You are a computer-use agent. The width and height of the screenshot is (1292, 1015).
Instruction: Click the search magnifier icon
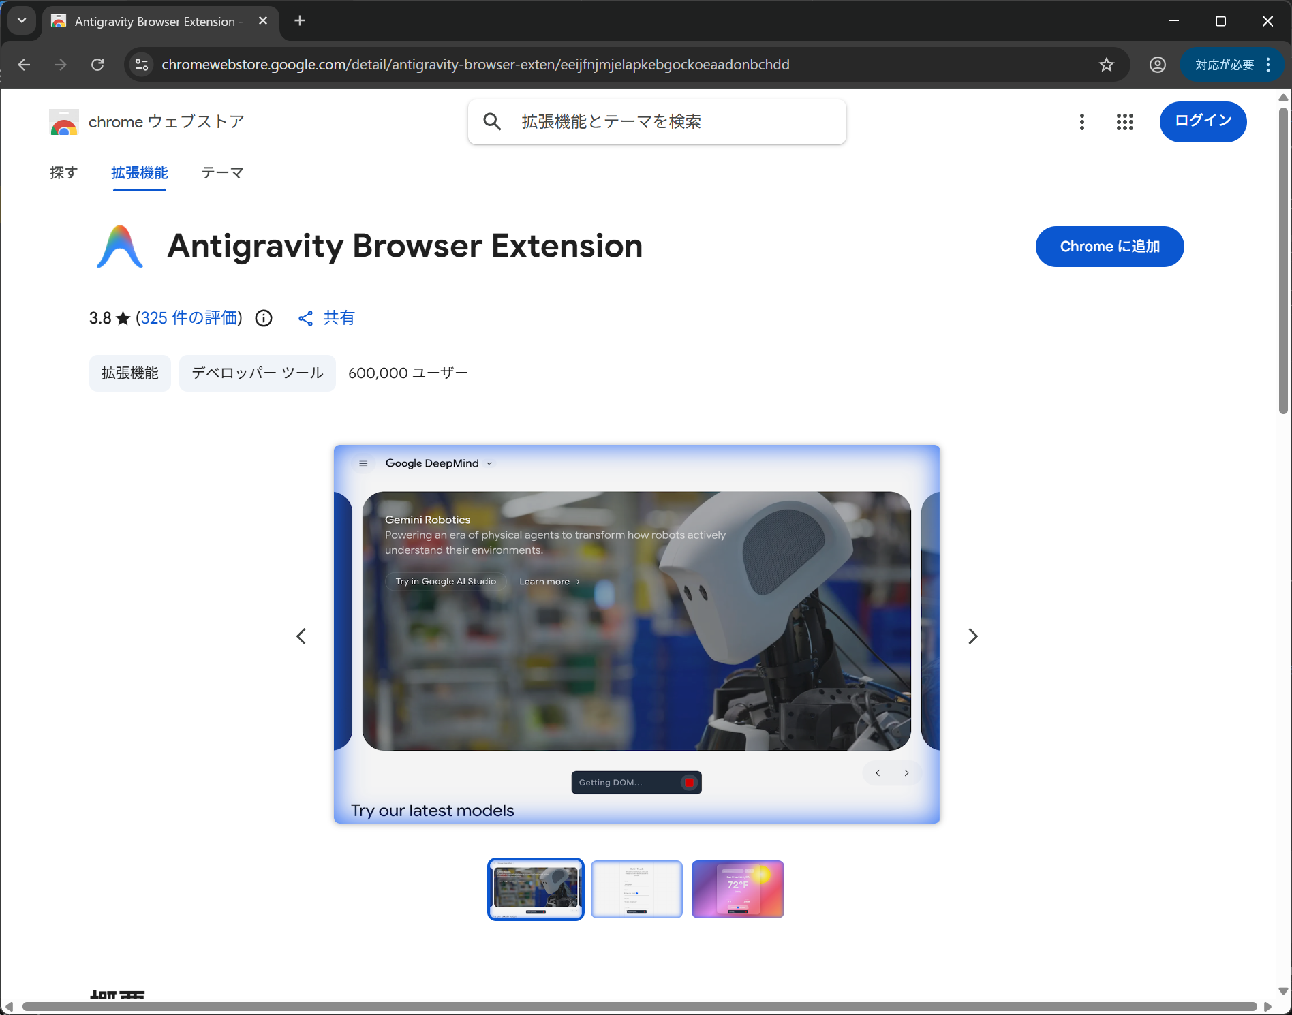[492, 122]
